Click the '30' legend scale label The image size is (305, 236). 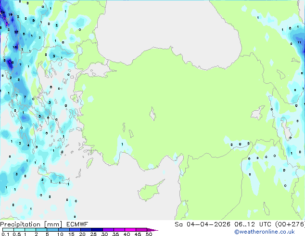tap(104, 234)
